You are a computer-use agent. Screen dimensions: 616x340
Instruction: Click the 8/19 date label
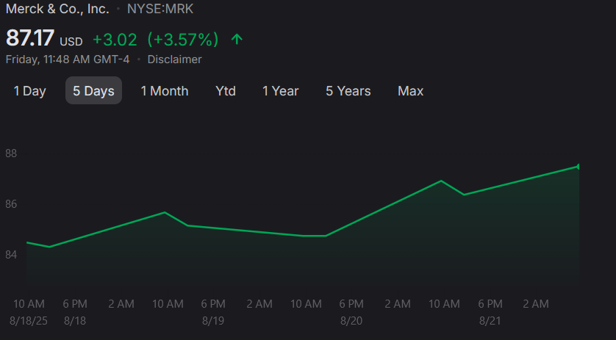213,321
